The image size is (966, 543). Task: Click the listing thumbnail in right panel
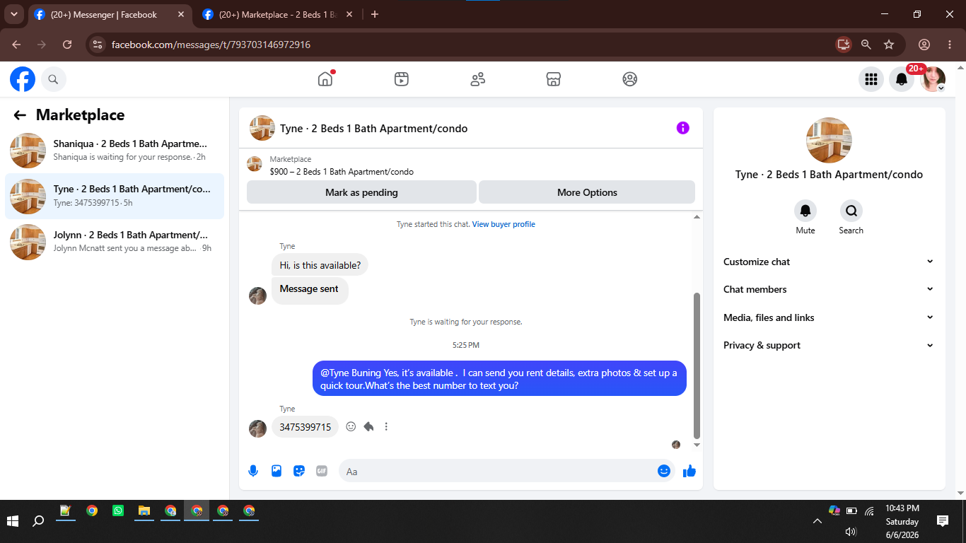point(829,140)
